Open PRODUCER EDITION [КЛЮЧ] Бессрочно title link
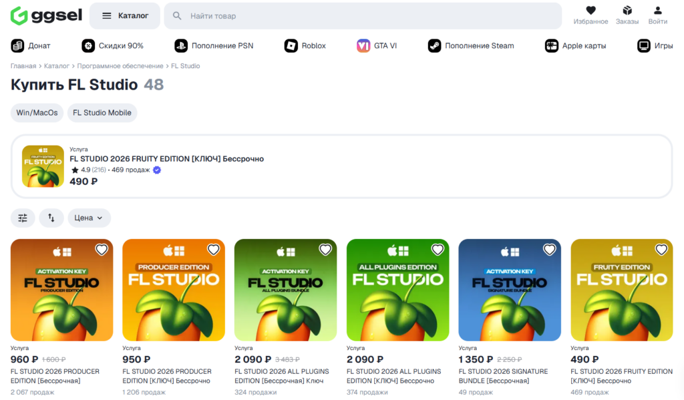 167,376
